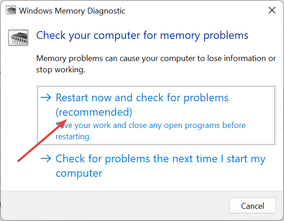Screen dimensions: 284x221
Task: Click the small memory chip title bar icon
Action: [11, 10]
